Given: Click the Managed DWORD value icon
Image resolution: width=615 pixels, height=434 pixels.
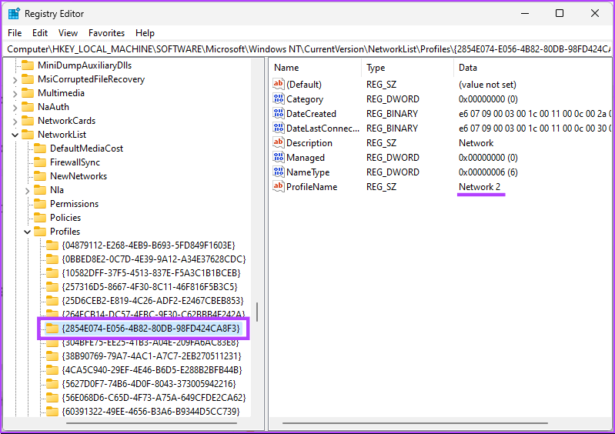Looking at the screenshot, I should click(x=279, y=157).
